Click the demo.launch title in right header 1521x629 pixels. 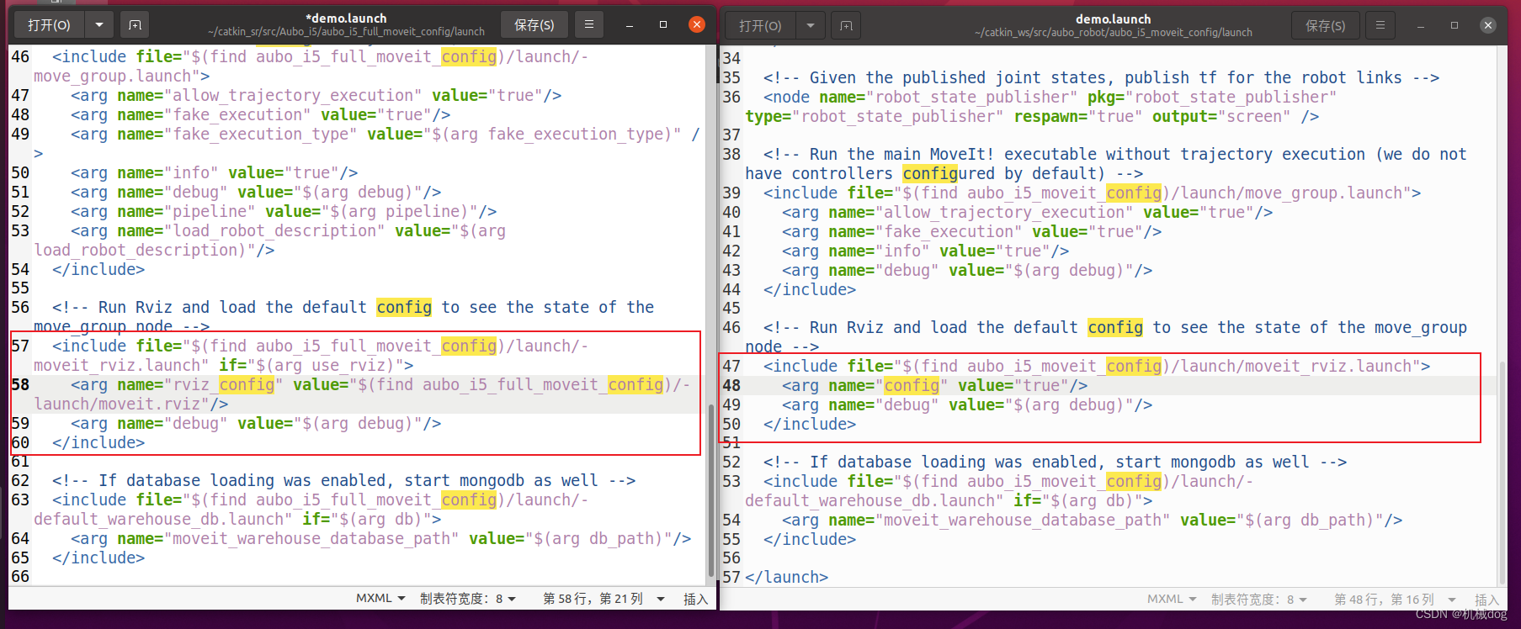point(1113,18)
